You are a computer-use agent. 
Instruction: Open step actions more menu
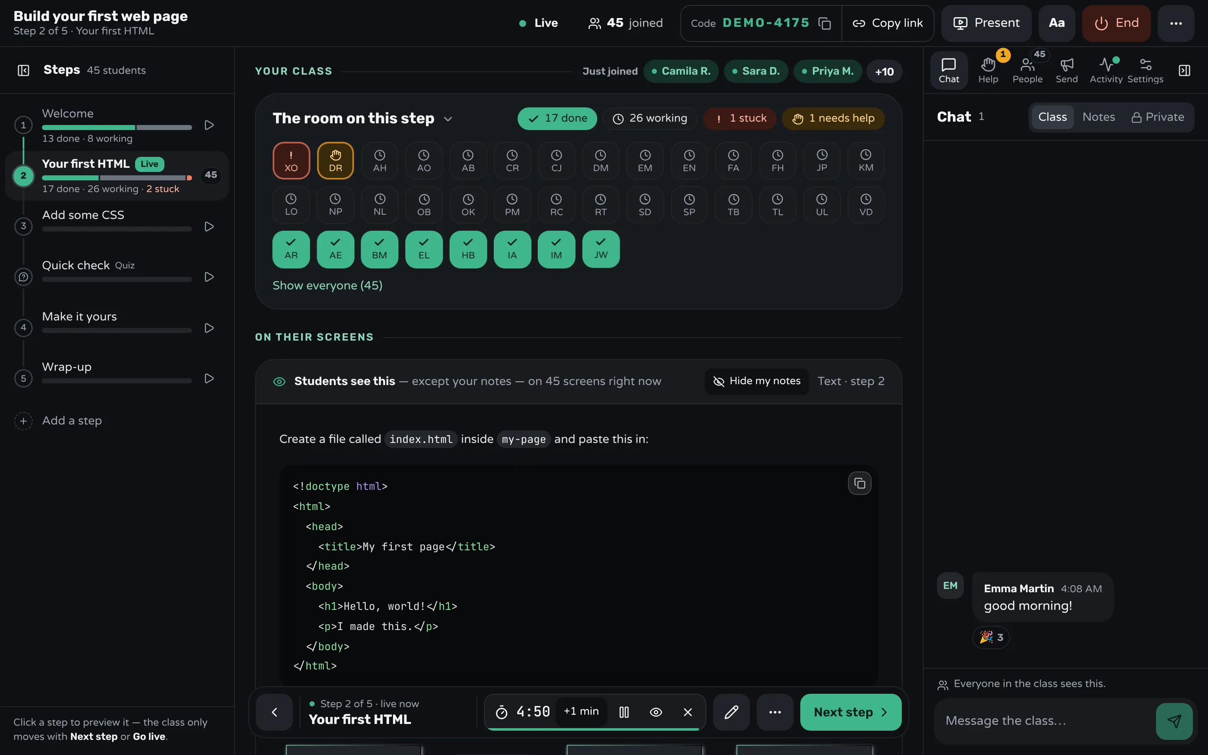[775, 712]
